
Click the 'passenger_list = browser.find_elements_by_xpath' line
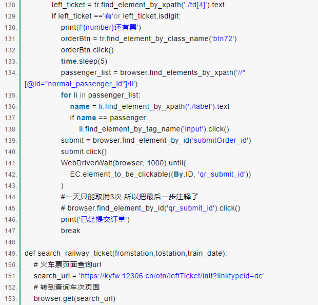click(x=153, y=73)
